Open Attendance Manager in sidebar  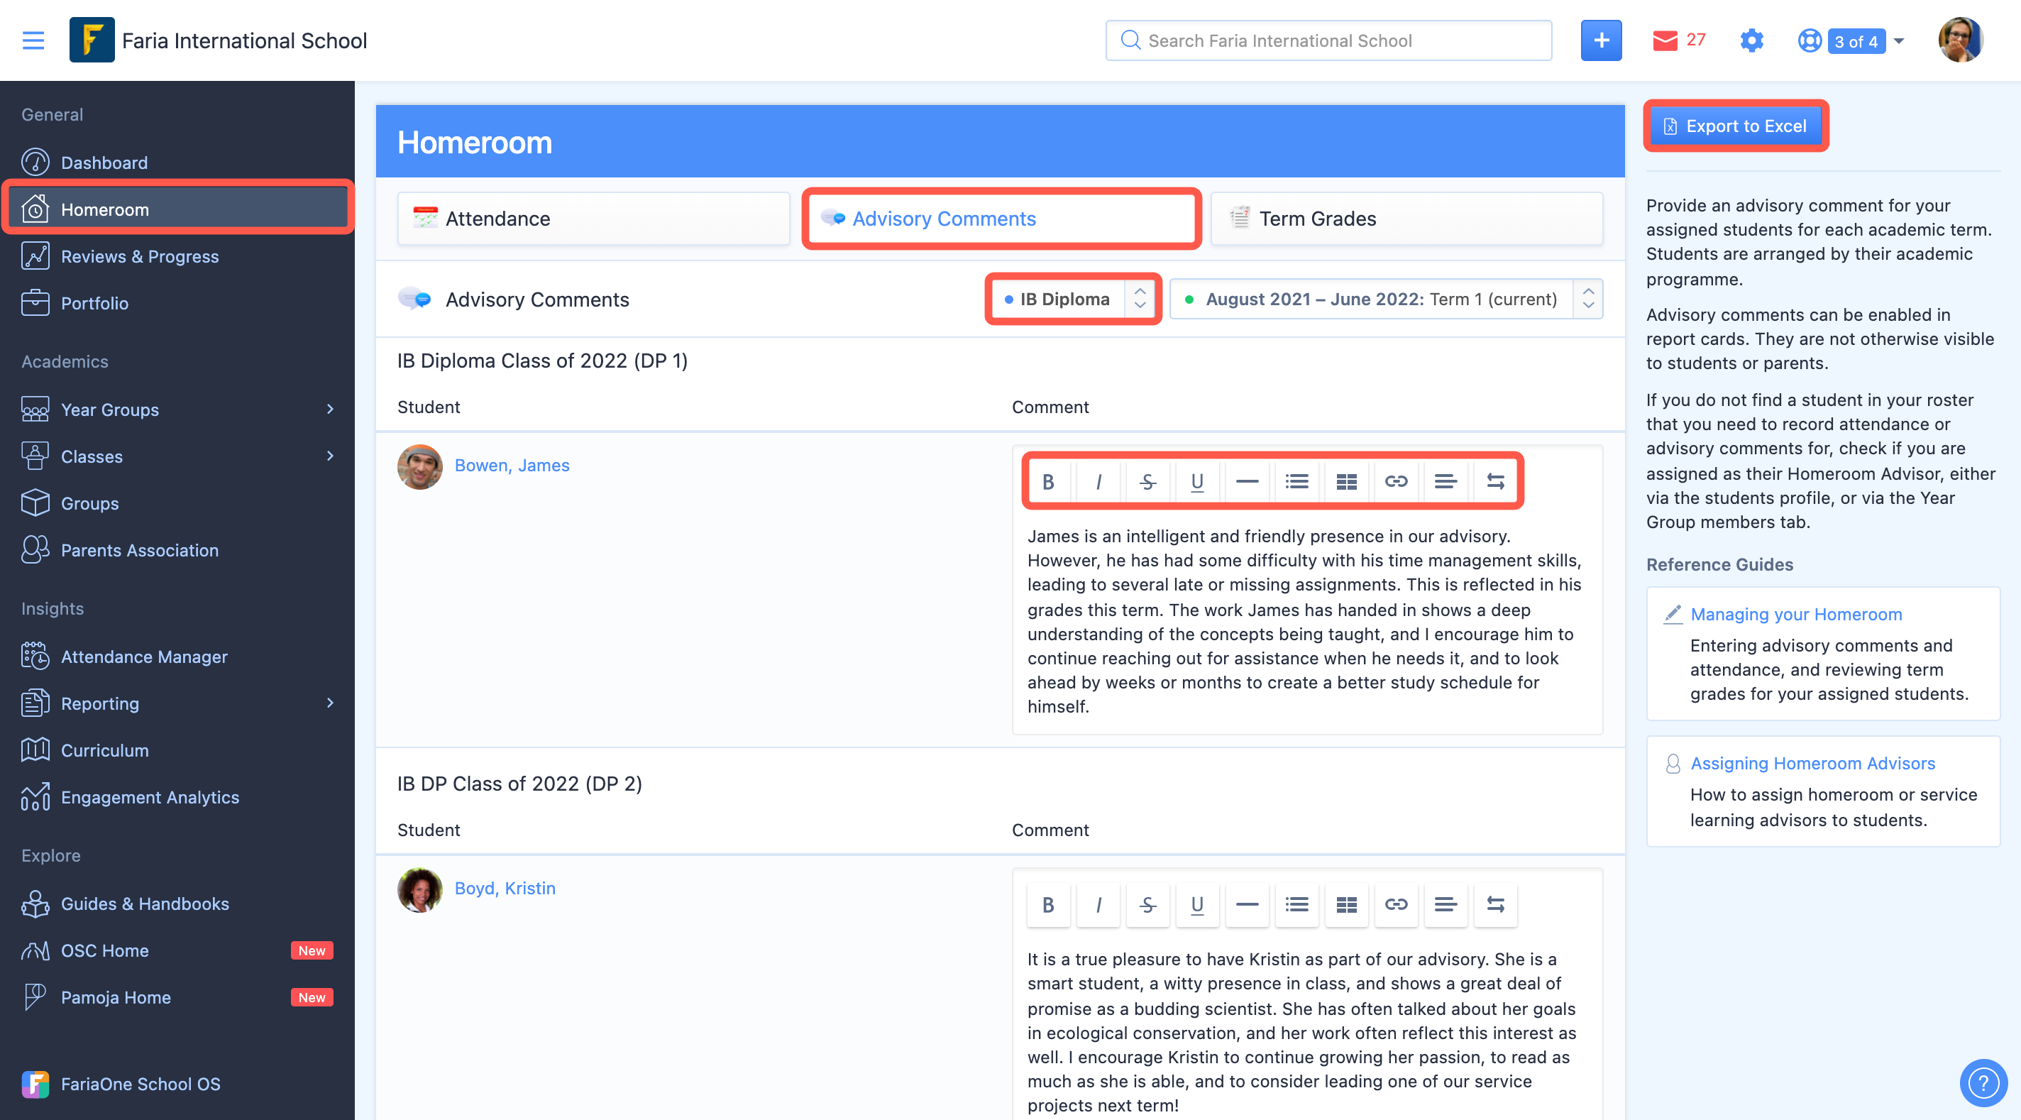[x=177, y=657]
